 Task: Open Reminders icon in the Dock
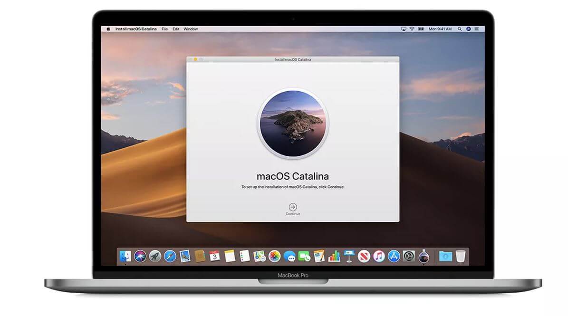(244, 256)
